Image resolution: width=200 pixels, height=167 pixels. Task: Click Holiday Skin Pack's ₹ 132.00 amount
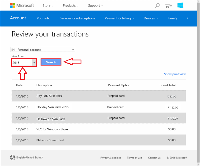(x=173, y=108)
